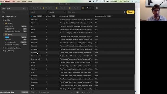Open a new tab with plus icon

click(x=97, y=8)
